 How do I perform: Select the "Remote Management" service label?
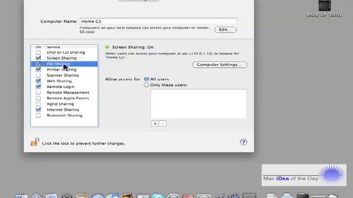click(68, 92)
